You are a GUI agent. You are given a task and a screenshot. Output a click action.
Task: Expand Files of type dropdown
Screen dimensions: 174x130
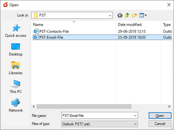click(x=135, y=124)
